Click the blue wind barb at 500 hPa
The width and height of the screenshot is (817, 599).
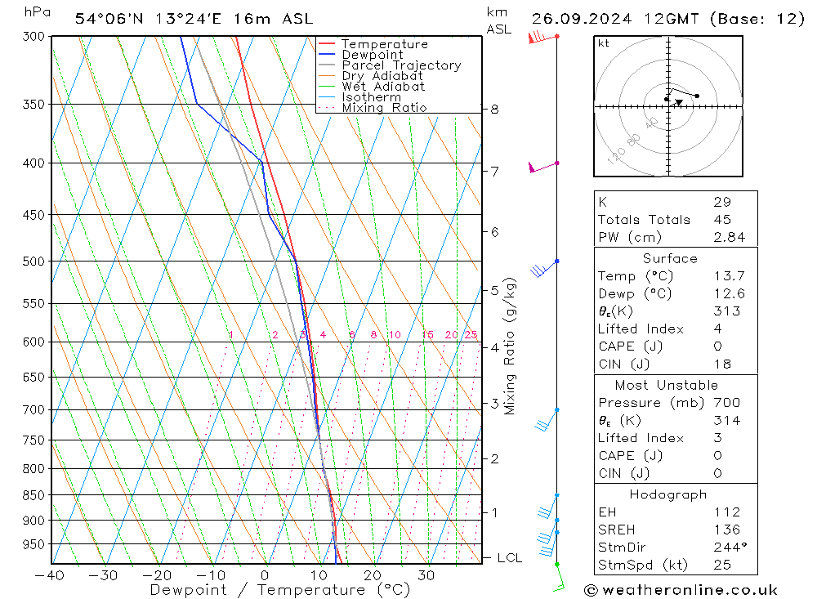coord(544,268)
